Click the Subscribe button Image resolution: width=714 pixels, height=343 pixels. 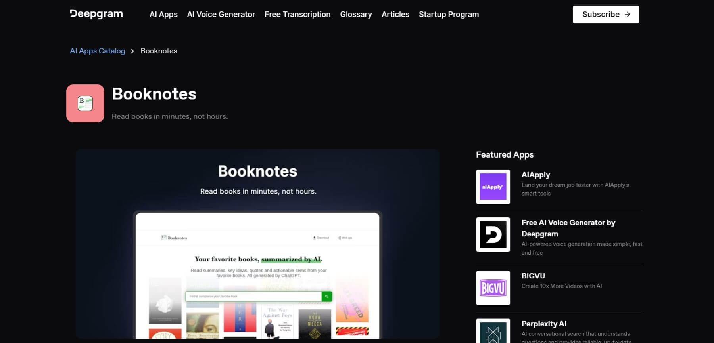[x=606, y=14]
